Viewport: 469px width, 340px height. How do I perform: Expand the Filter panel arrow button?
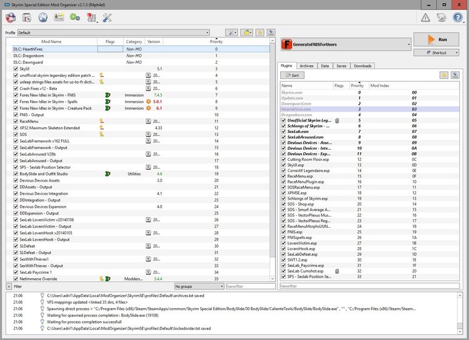tap(9, 286)
